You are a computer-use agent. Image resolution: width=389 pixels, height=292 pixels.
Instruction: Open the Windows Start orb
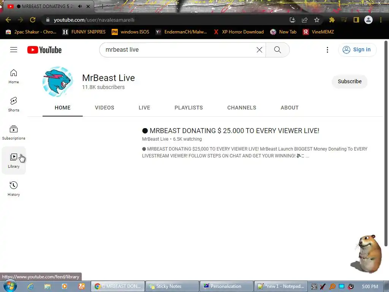tap(10, 286)
